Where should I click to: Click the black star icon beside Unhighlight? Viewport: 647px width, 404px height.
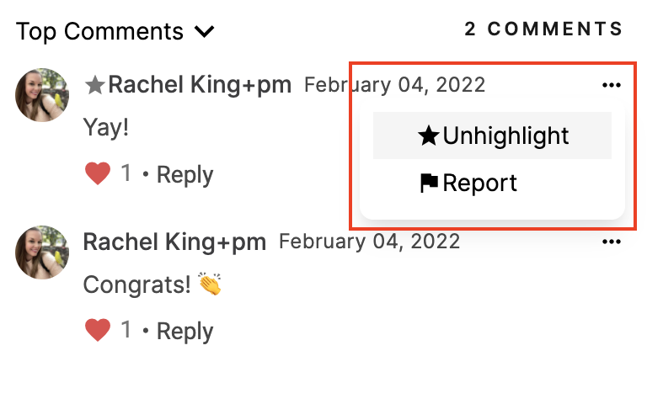tap(428, 136)
